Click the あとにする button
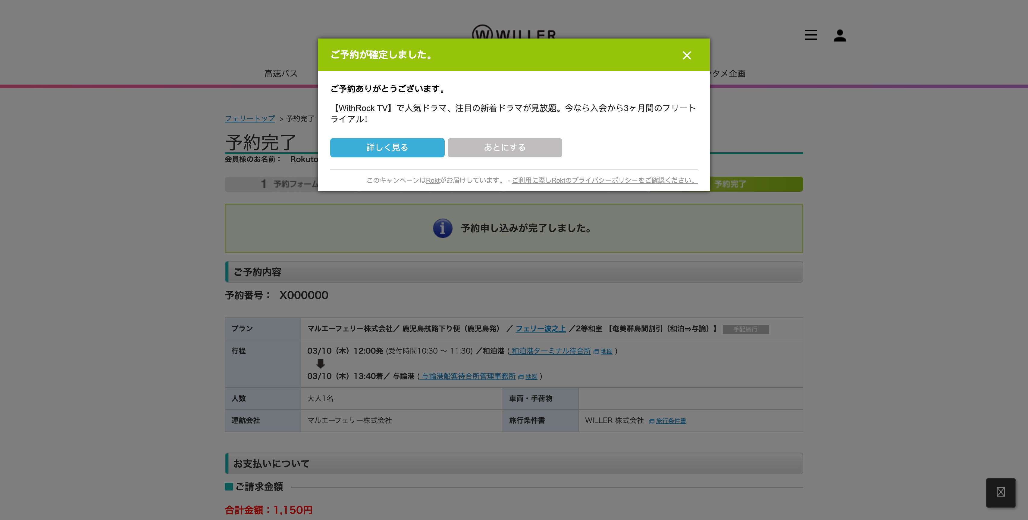This screenshot has height=520, width=1028. coord(505,147)
